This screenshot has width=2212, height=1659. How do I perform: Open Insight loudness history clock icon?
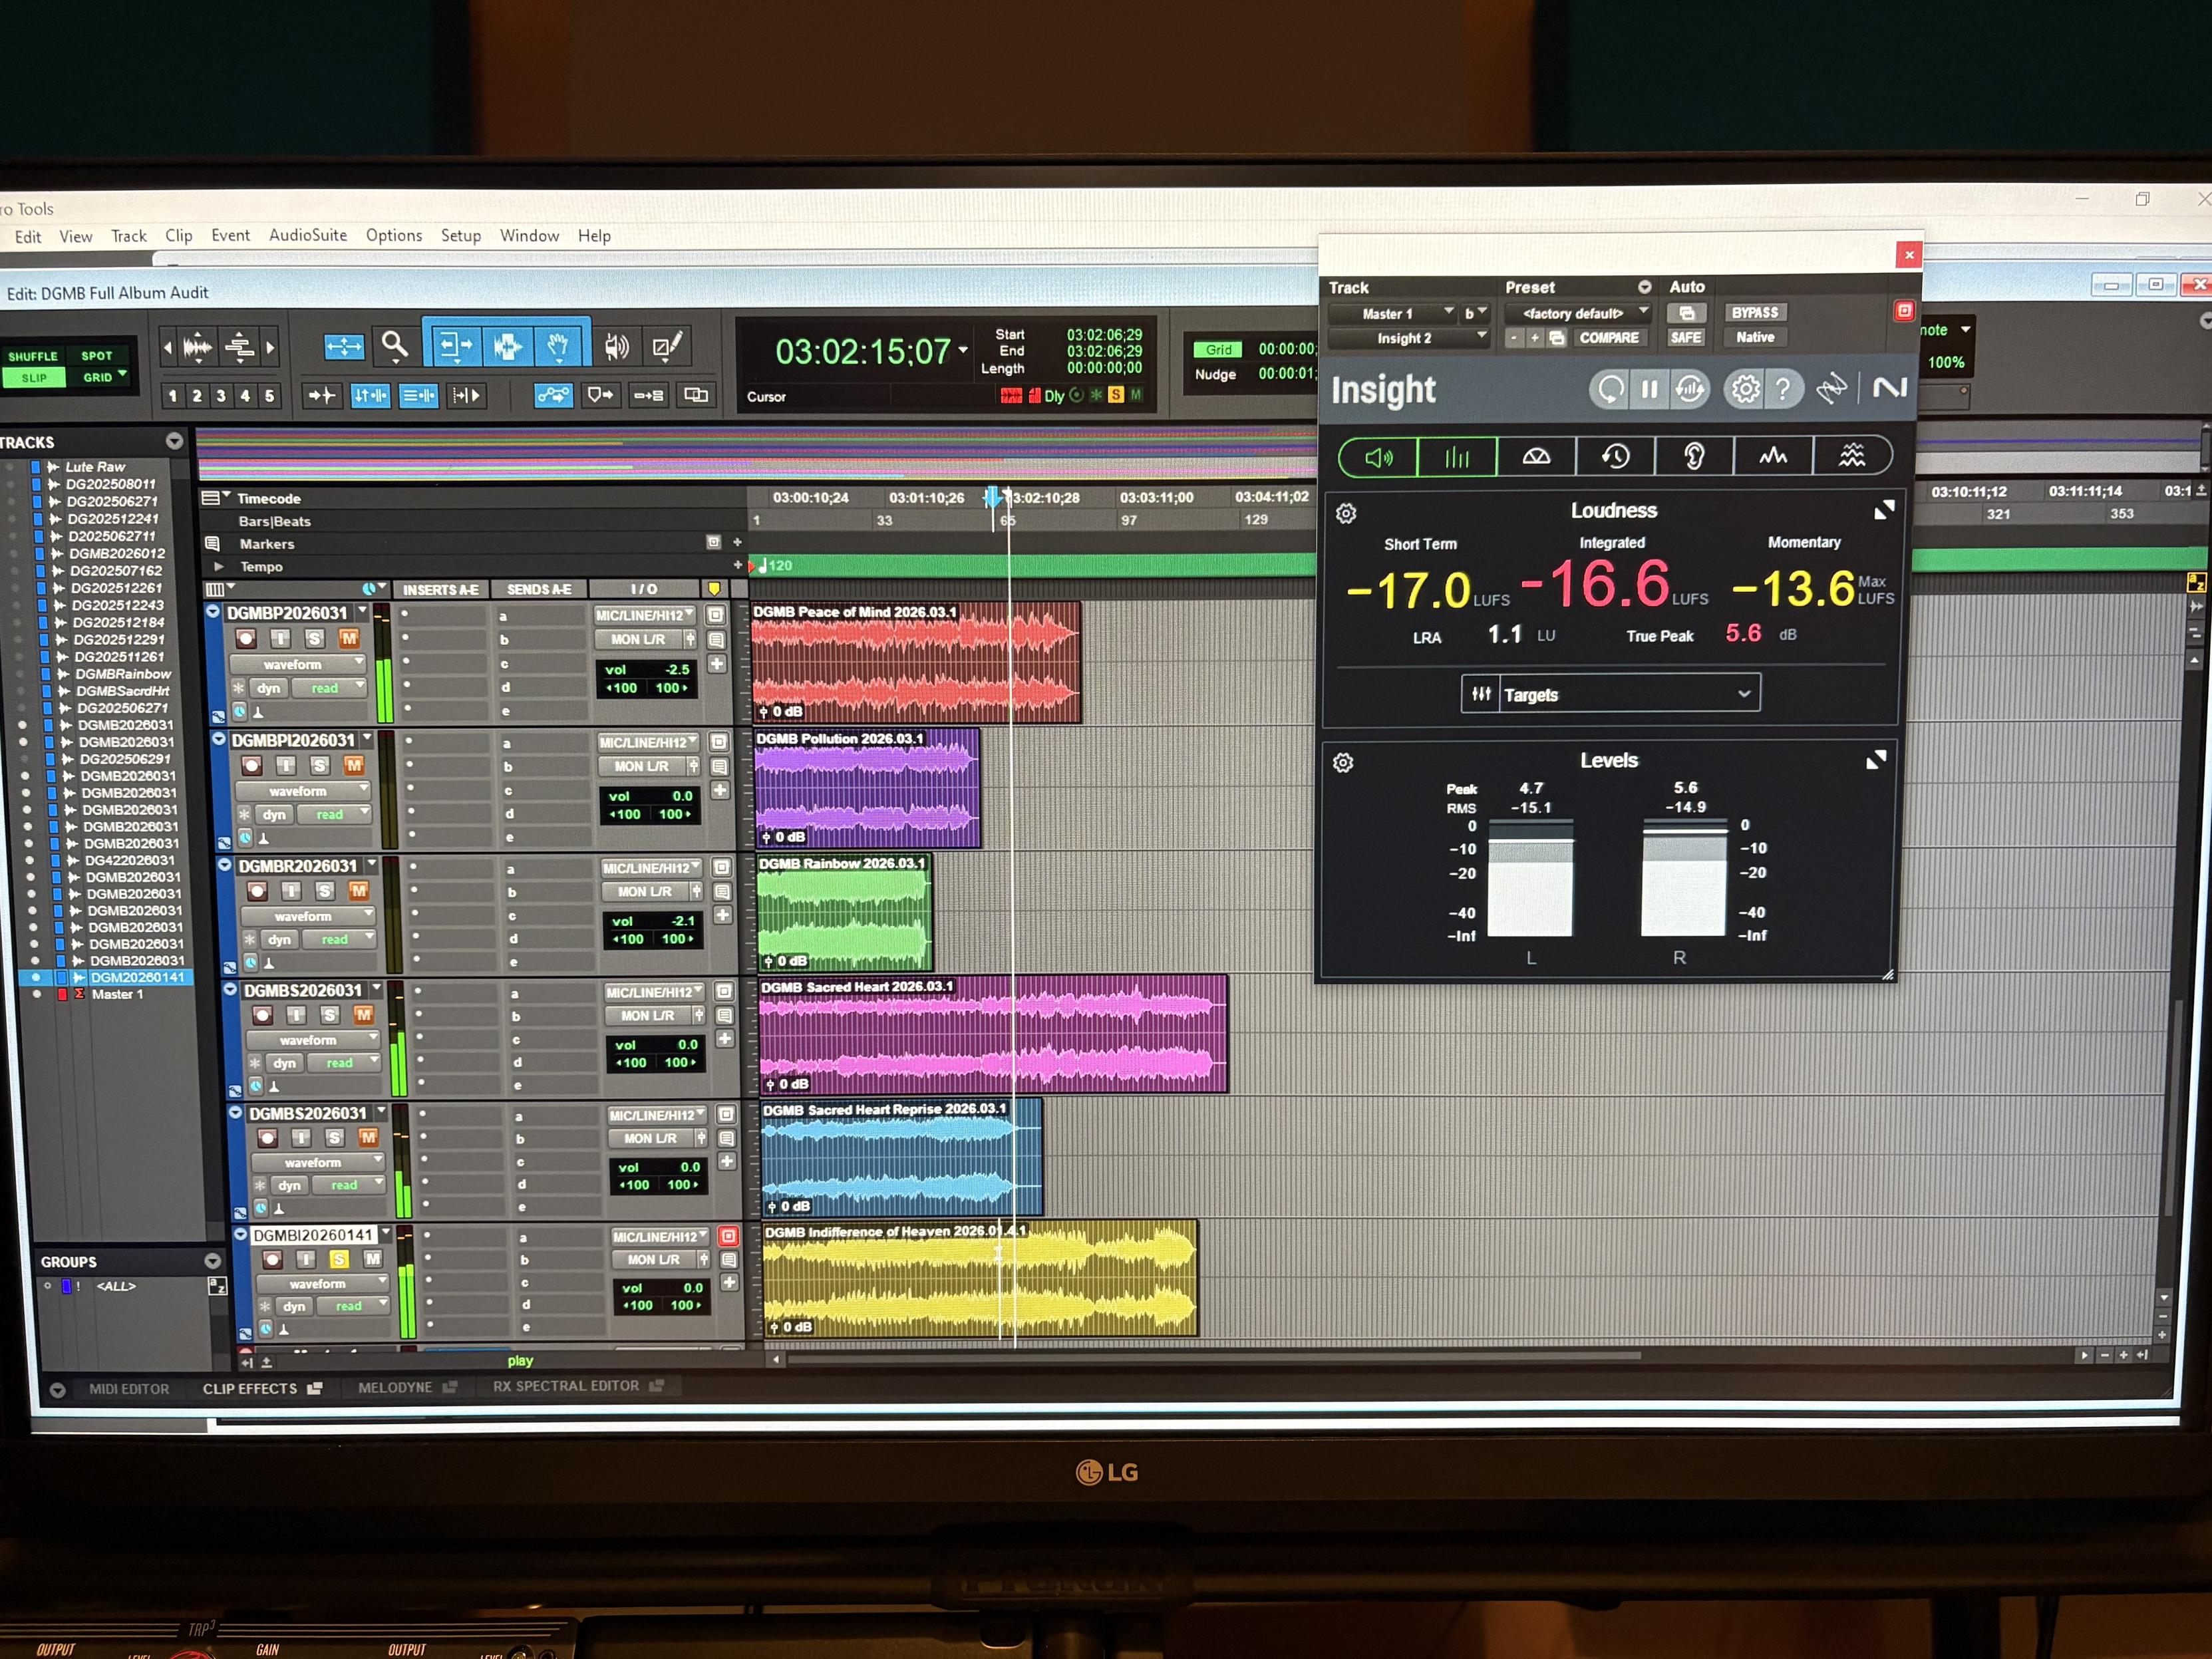tap(1615, 456)
